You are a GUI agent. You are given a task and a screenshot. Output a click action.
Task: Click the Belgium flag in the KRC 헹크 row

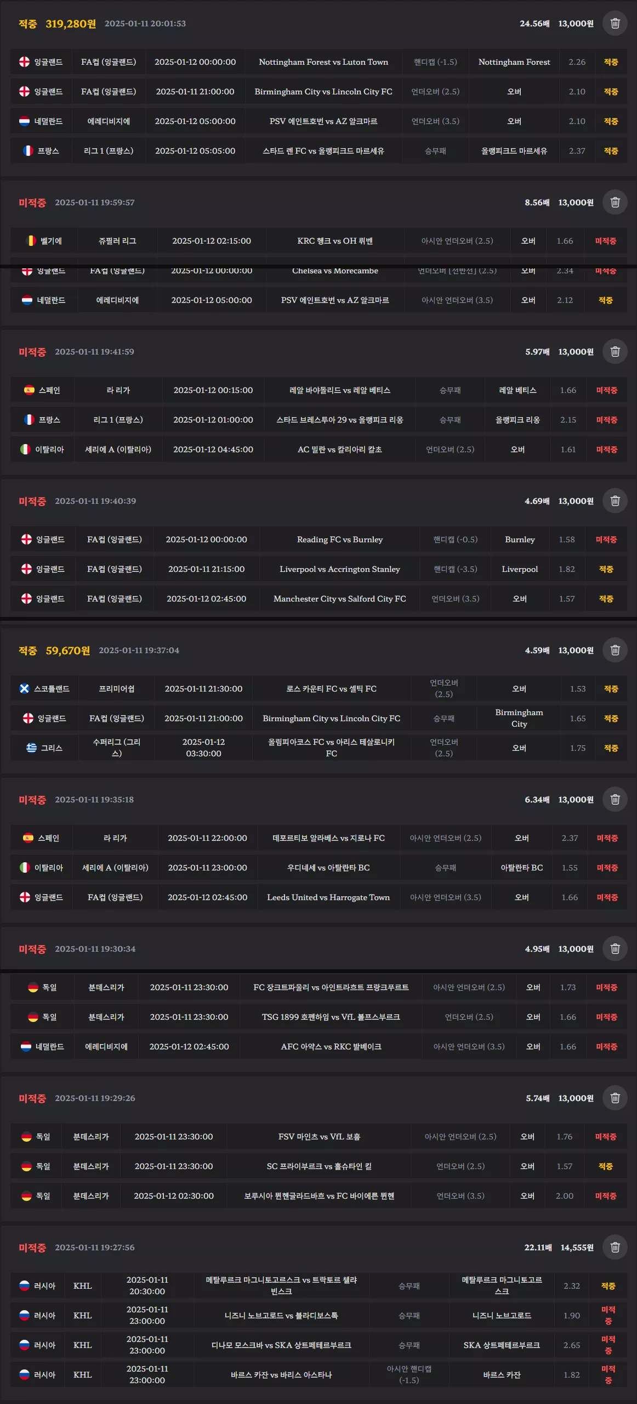(x=31, y=241)
